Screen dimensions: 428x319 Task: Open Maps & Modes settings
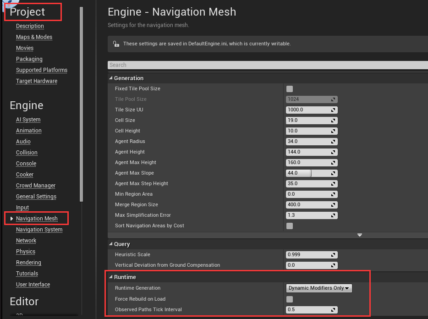34,37
